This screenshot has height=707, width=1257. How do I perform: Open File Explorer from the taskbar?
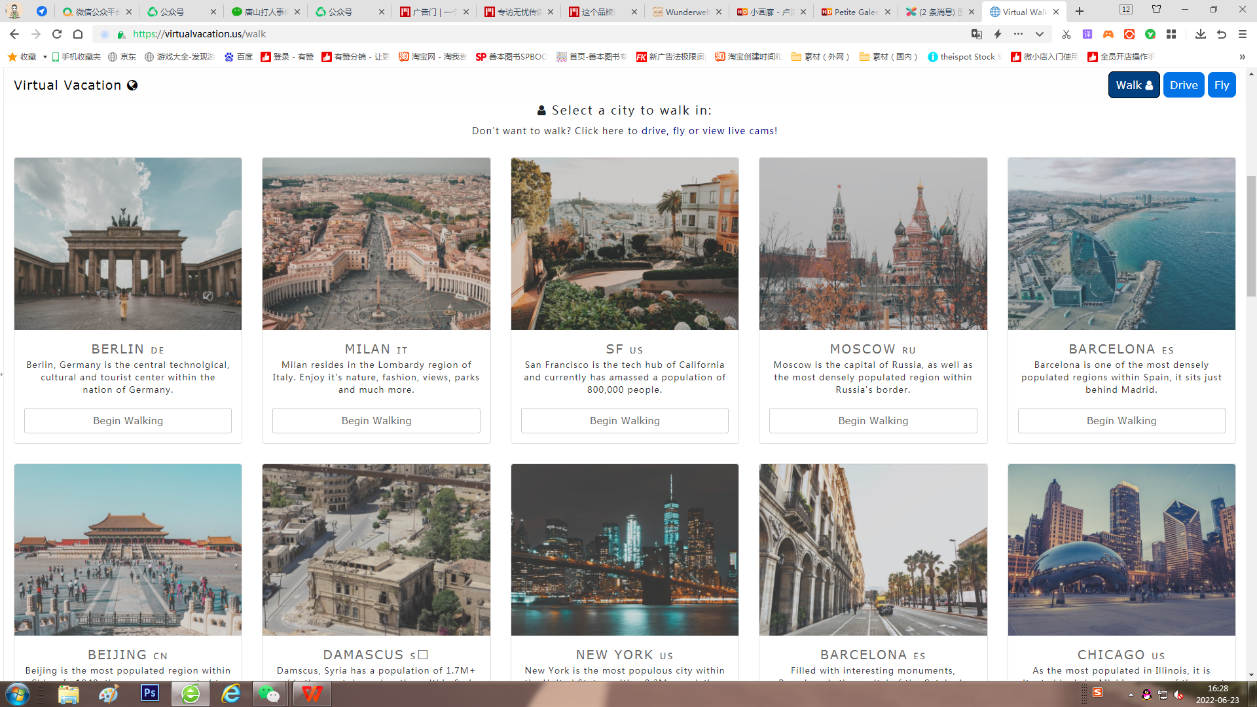[x=68, y=694]
